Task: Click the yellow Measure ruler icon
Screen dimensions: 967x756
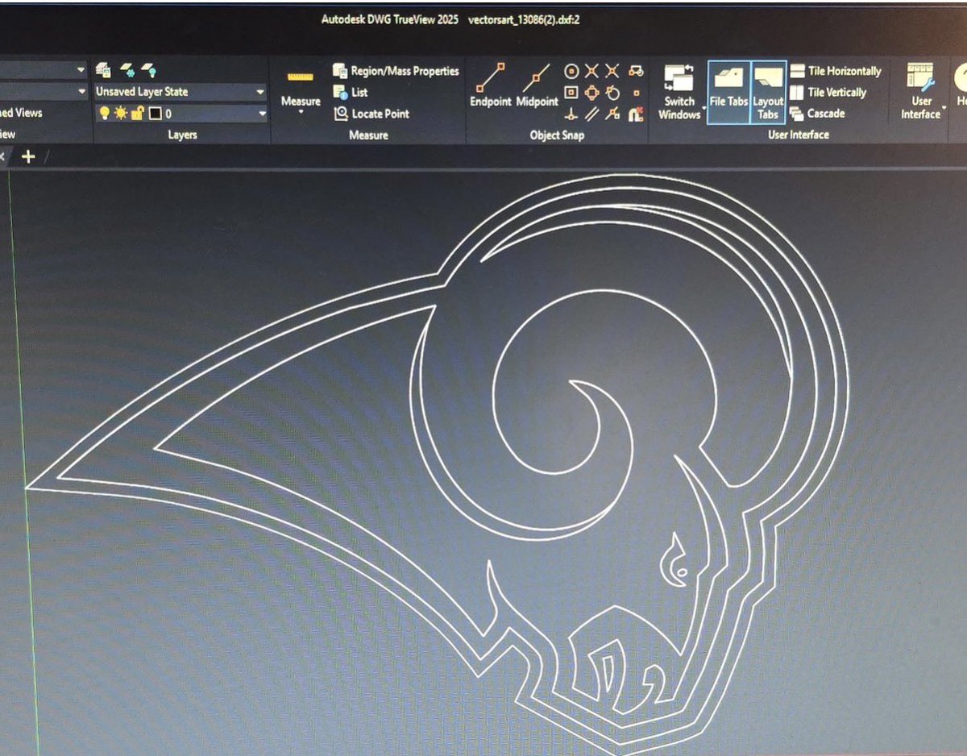Action: (x=301, y=77)
